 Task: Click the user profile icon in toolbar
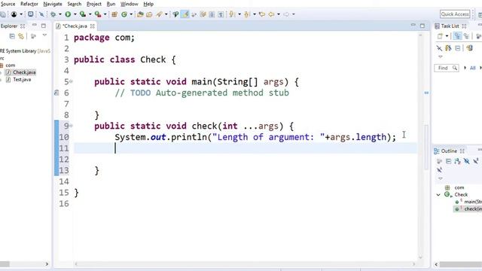[x=14, y=14]
